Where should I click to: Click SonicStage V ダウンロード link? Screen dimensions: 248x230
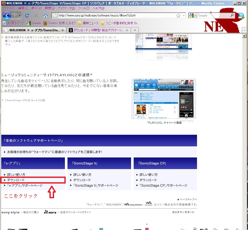point(82,180)
